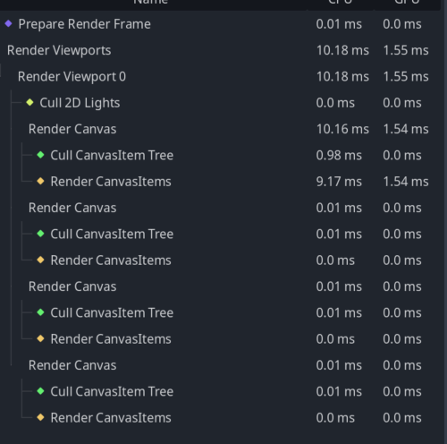The height and width of the screenshot is (444, 447).
Task: Click the green diamond in the last Cull CanvasItem Tree row
Action: [x=40, y=391]
